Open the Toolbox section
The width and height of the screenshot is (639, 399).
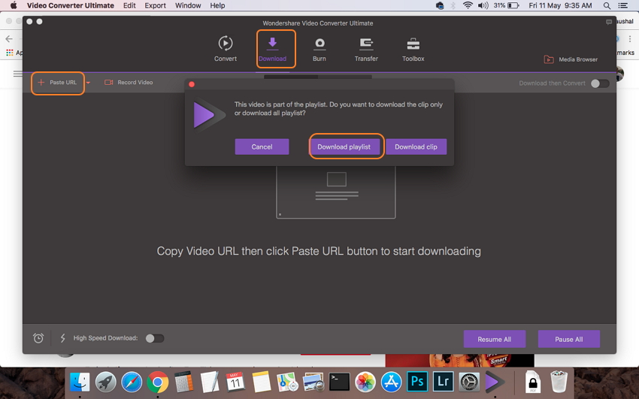click(x=413, y=48)
